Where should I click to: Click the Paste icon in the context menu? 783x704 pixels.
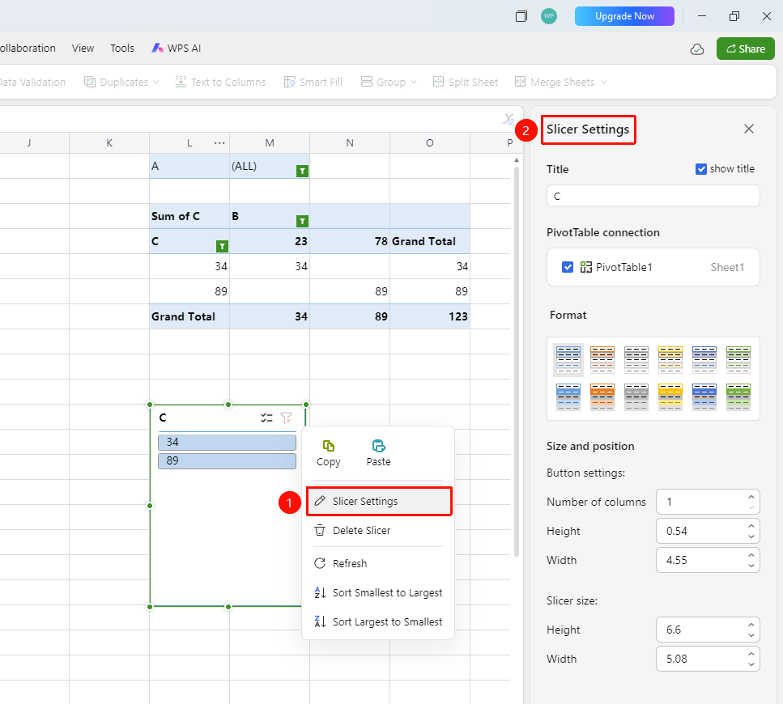(378, 446)
